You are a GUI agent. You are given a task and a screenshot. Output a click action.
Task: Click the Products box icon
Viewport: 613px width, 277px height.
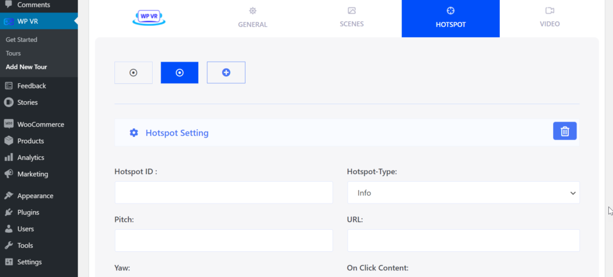click(x=8, y=141)
